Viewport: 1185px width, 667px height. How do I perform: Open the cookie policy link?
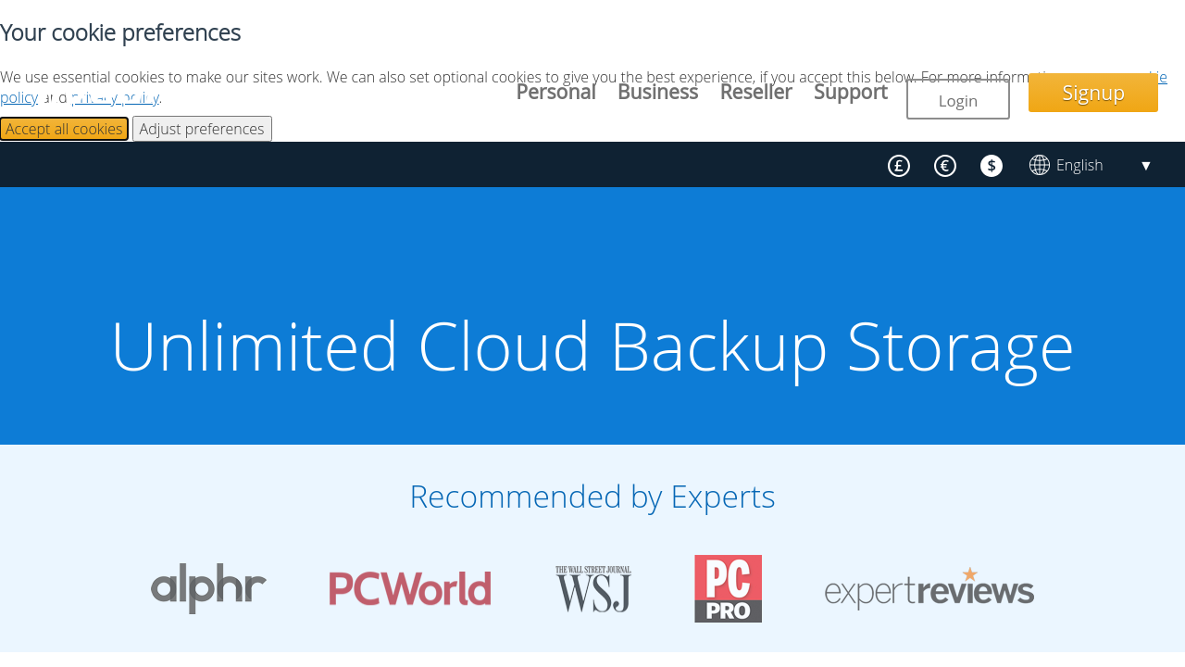pyautogui.click(x=19, y=97)
